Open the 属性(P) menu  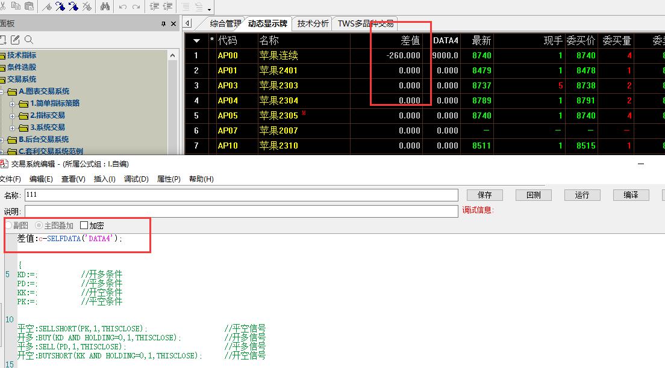(169, 179)
